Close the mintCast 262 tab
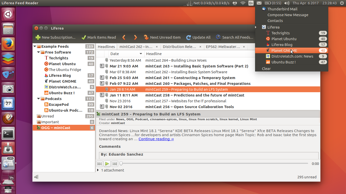Screen dimensions: 346x194 157,47
